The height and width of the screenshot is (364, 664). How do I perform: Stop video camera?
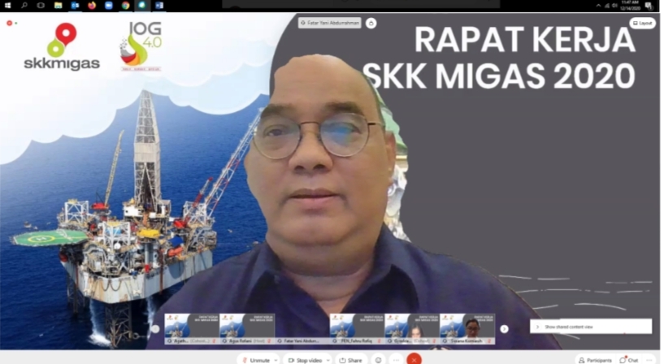tap(305, 360)
